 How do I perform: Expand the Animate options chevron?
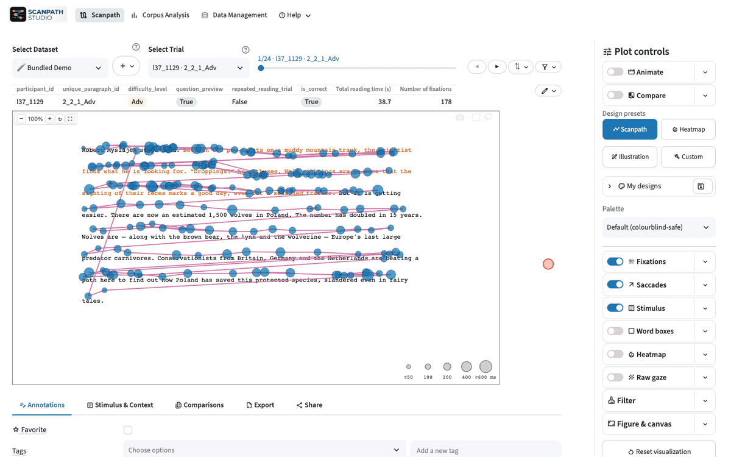coord(705,72)
